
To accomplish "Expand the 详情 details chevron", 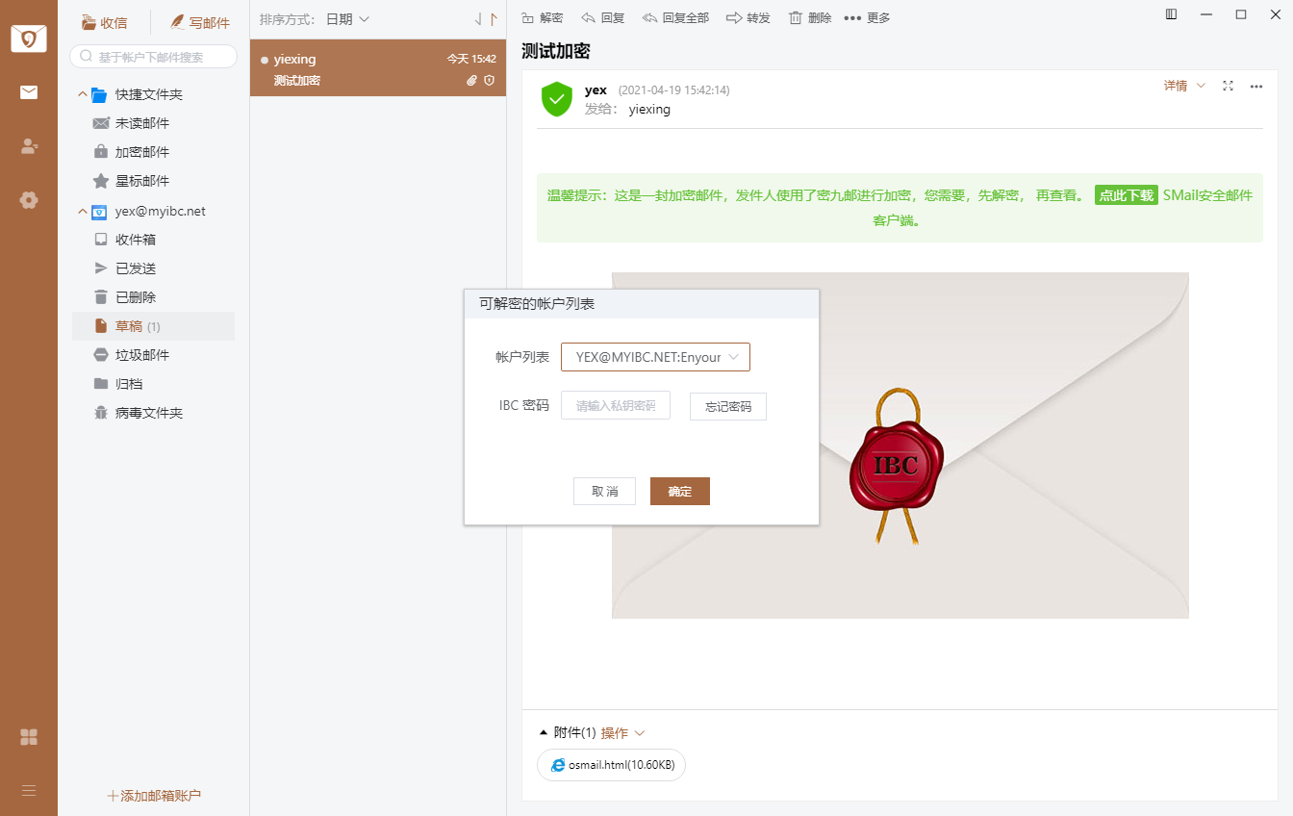I will pos(1201,86).
